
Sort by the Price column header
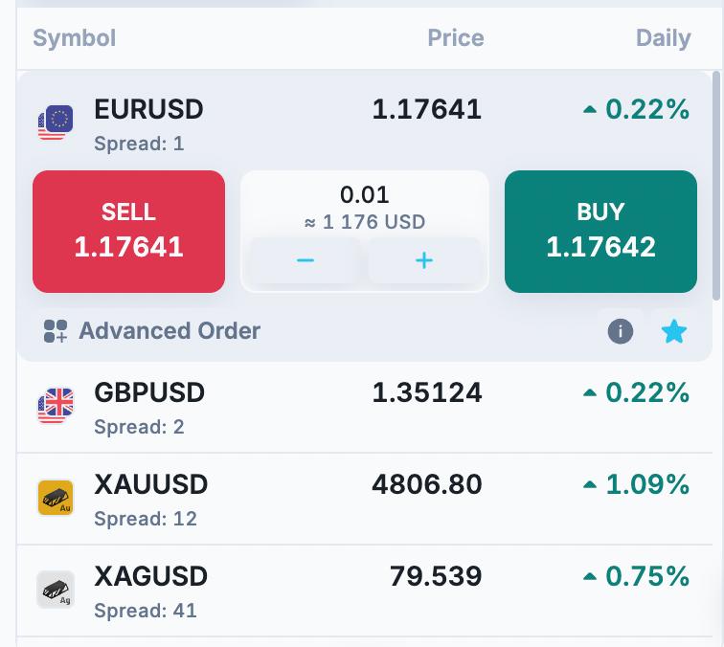pos(456,38)
